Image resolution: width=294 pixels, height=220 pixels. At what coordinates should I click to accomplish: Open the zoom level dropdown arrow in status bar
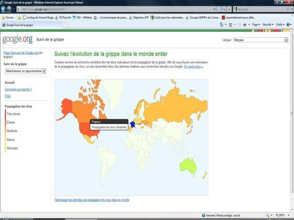point(289,215)
